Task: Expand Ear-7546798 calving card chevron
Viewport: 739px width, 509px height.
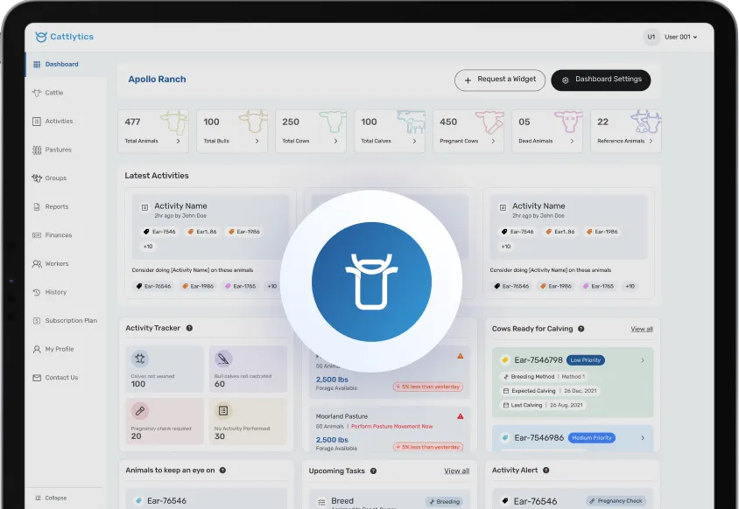Action: [643, 360]
